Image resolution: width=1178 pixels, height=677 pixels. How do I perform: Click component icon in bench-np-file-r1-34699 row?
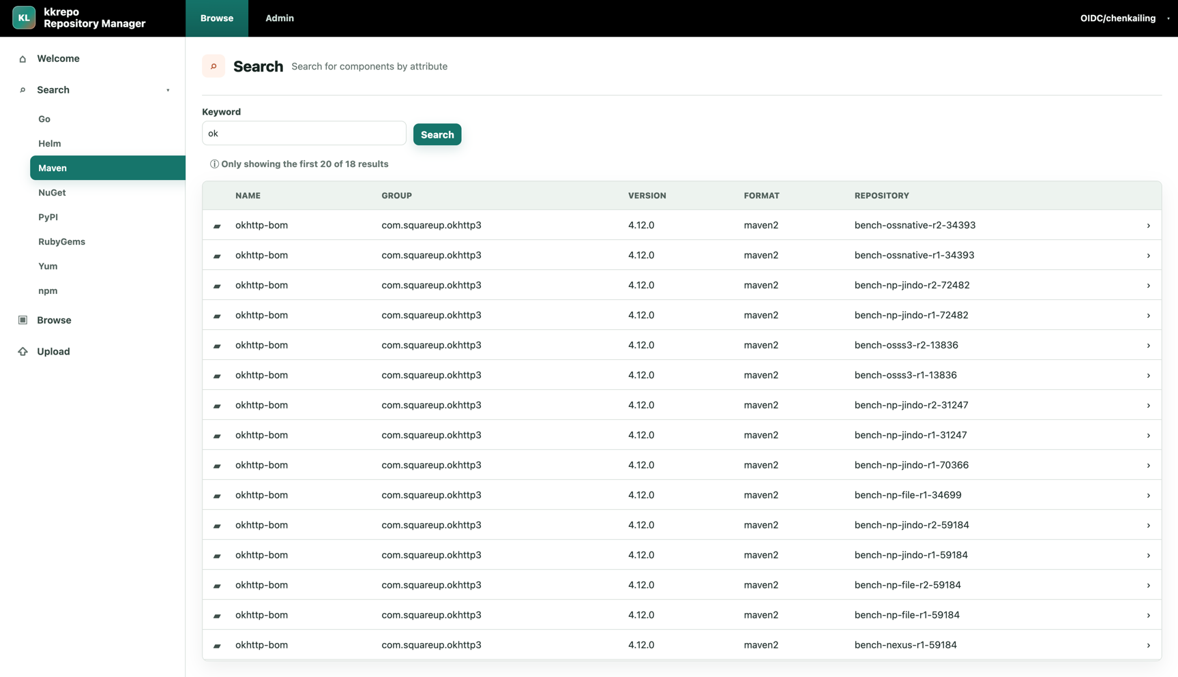[x=217, y=496]
